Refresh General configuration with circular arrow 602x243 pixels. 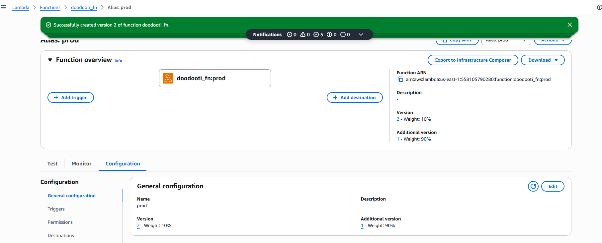click(x=533, y=186)
